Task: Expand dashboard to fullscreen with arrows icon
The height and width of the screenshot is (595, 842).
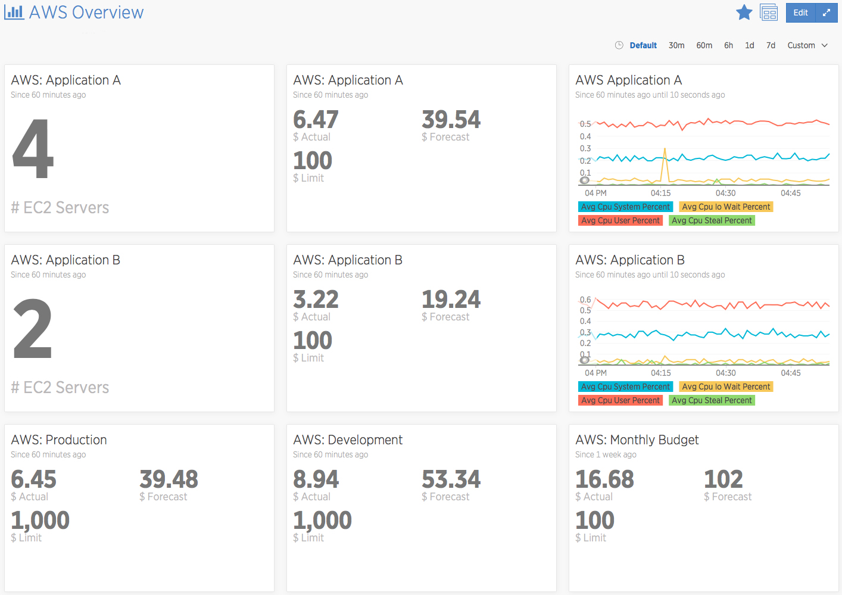Action: (x=827, y=13)
